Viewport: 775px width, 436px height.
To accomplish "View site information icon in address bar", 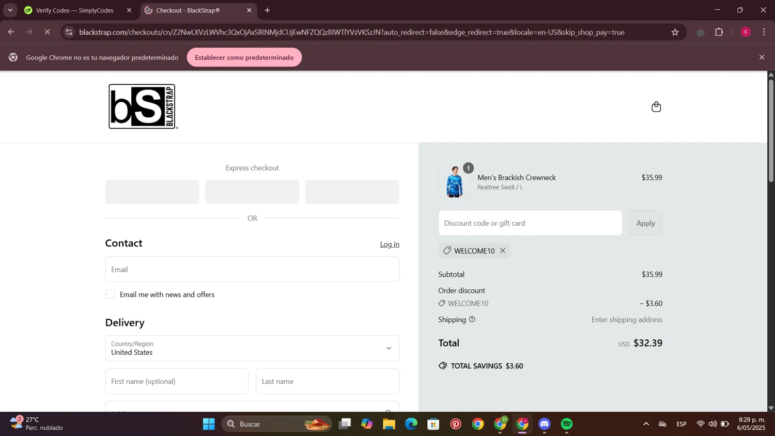I will [x=69, y=32].
